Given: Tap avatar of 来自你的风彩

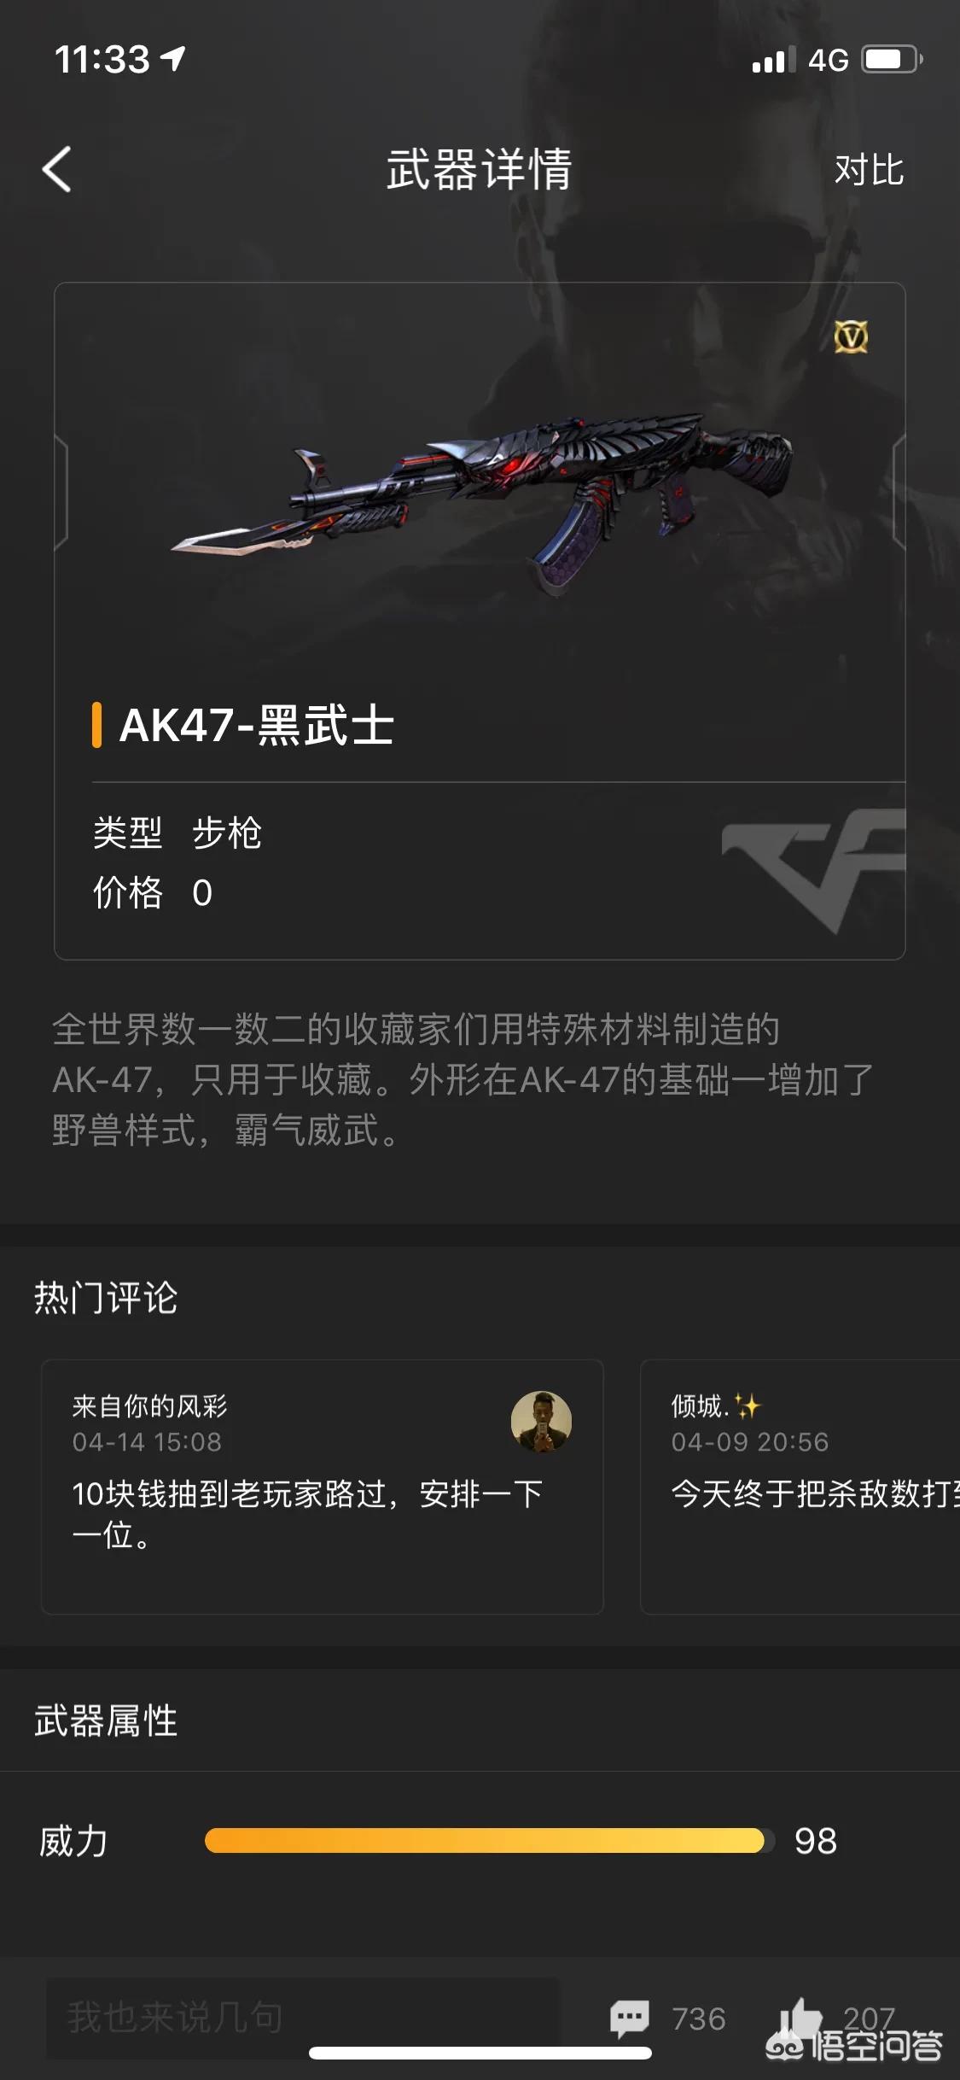Looking at the screenshot, I should 541,1422.
